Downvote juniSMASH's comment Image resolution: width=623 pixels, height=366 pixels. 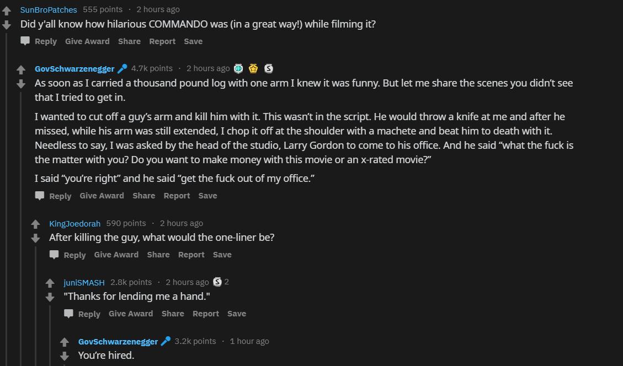50,297
